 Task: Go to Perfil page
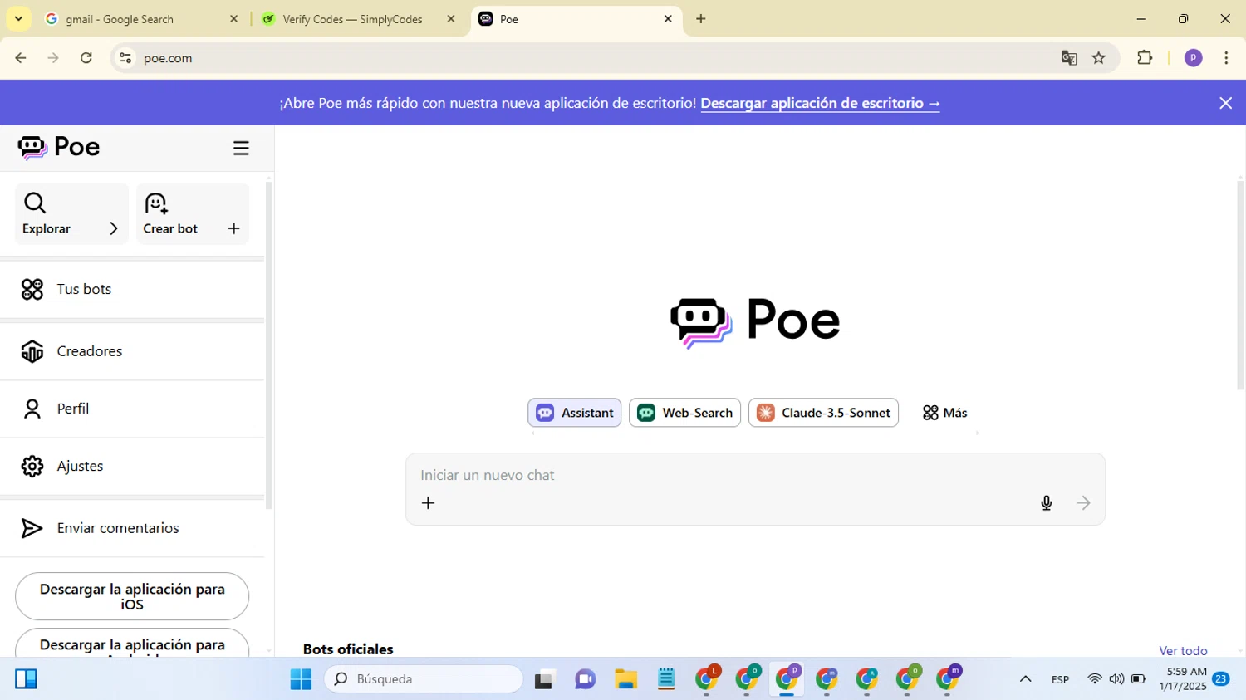point(132,409)
